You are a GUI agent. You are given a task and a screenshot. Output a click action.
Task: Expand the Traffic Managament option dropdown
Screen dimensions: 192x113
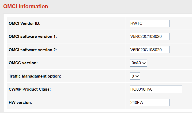[135, 76]
